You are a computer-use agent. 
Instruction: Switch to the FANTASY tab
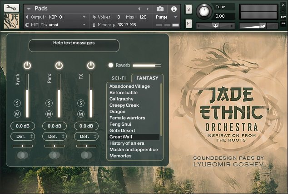point(147,78)
